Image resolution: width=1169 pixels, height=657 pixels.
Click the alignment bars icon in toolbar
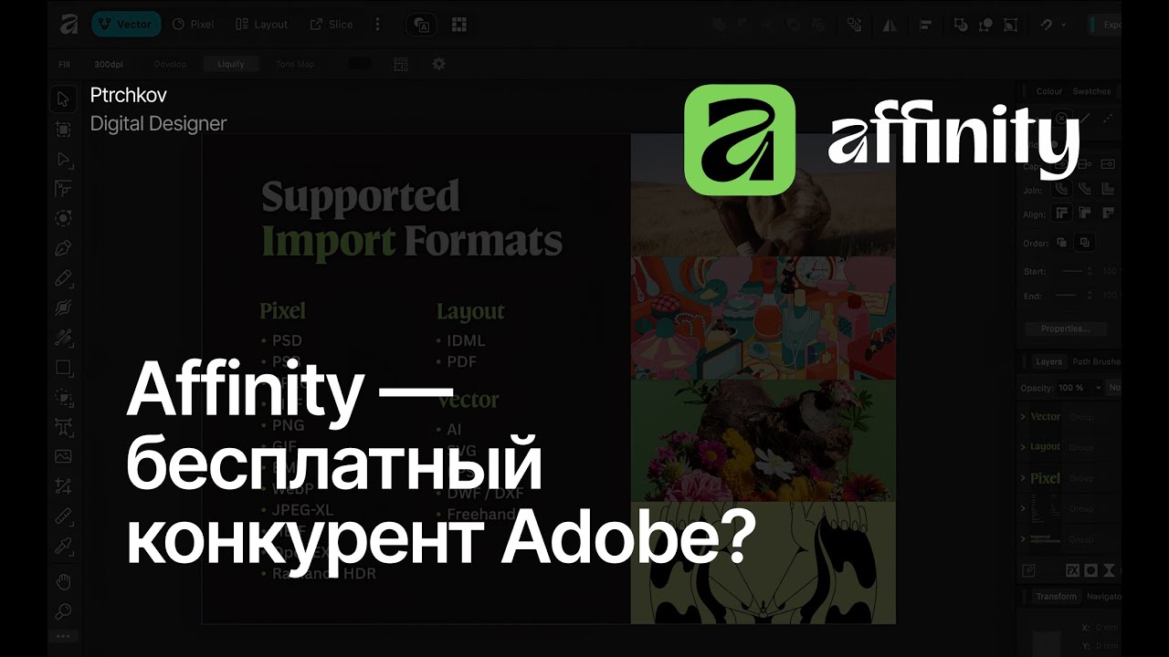926,25
